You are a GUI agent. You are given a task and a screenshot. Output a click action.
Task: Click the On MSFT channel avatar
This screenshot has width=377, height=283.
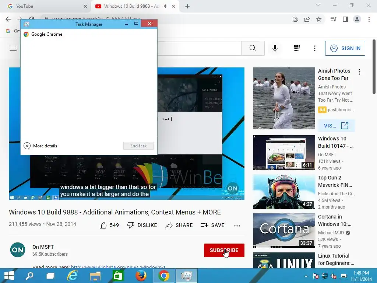[x=18, y=250]
